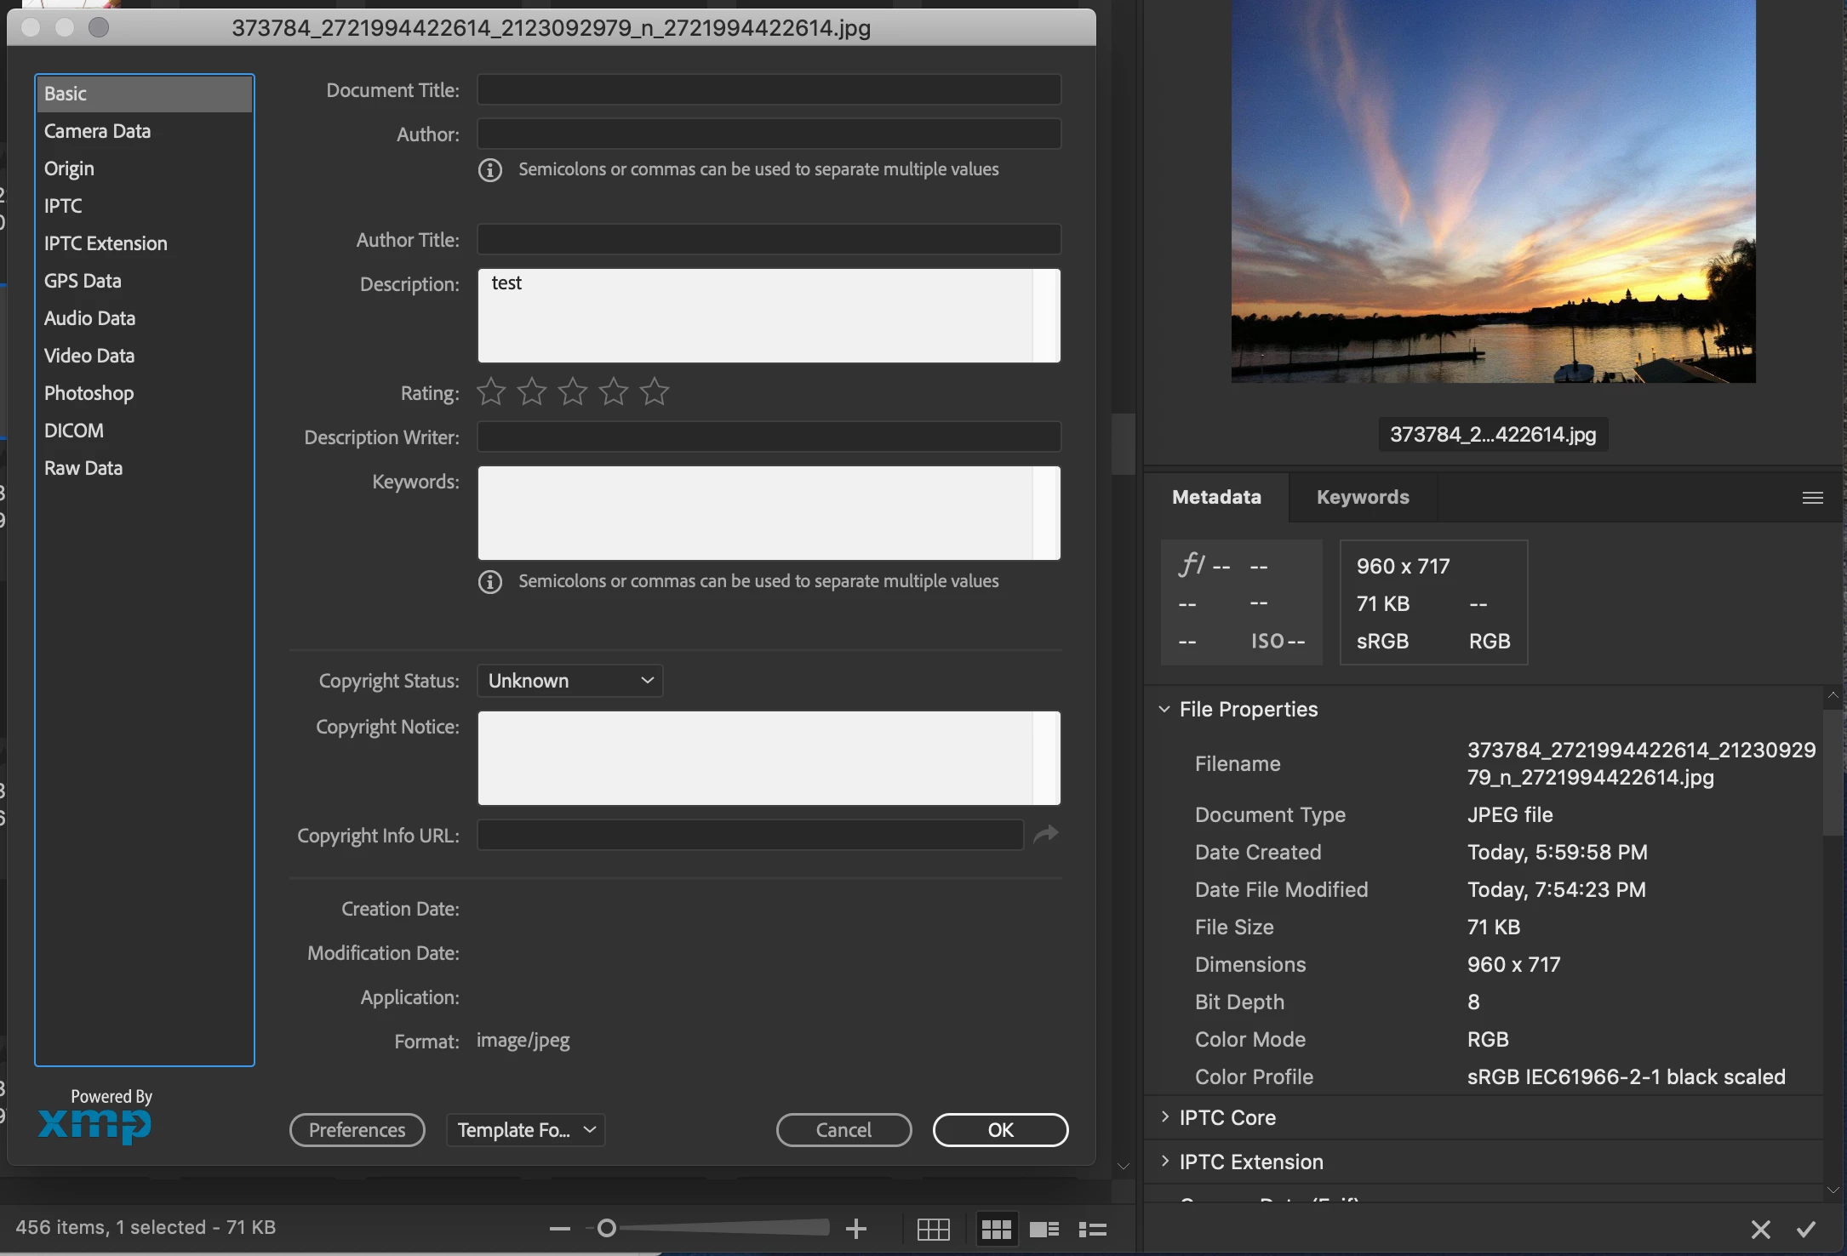Click the thumbnail grid lock icon

933,1229
